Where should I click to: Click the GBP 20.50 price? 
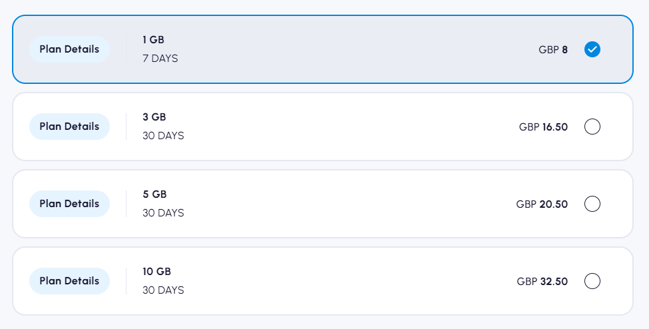click(x=542, y=204)
